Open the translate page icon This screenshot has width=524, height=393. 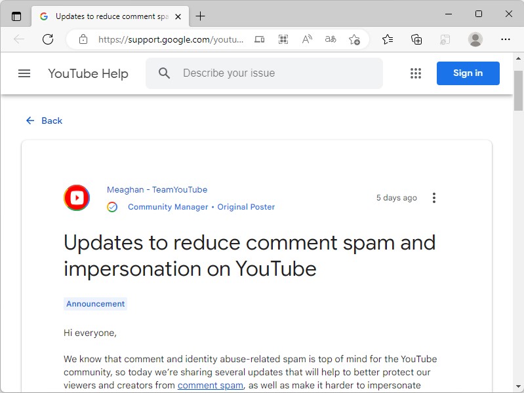click(x=331, y=39)
